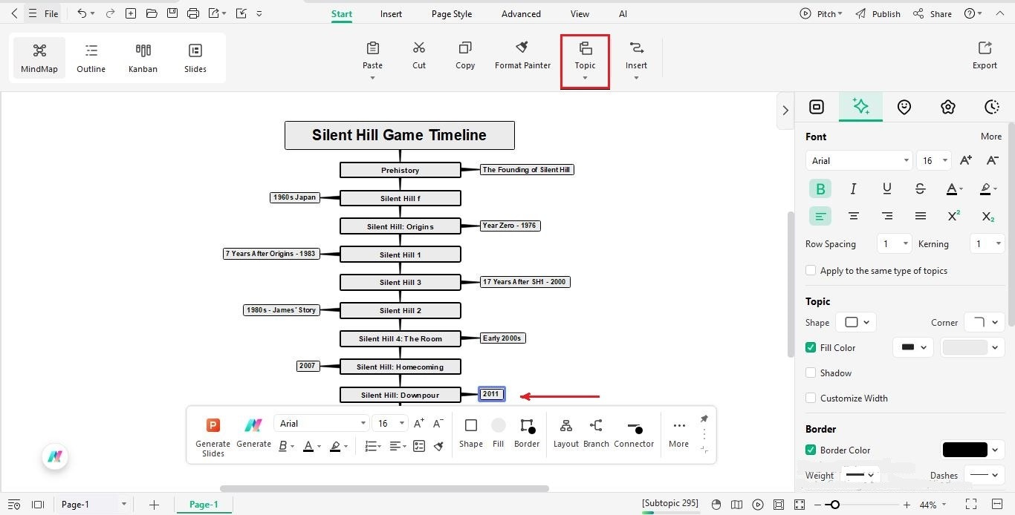1015x515 pixels.
Task: Switch to Outline view mode
Action: pos(91,58)
